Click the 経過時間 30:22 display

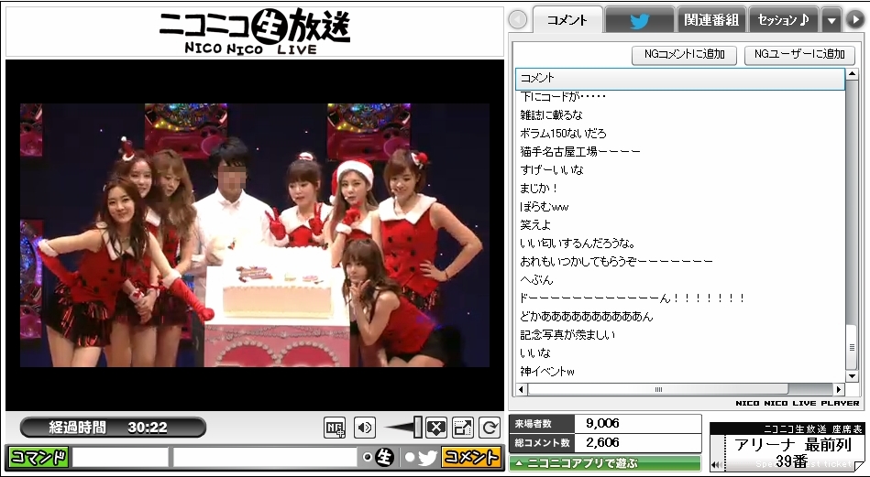pyautogui.click(x=113, y=428)
